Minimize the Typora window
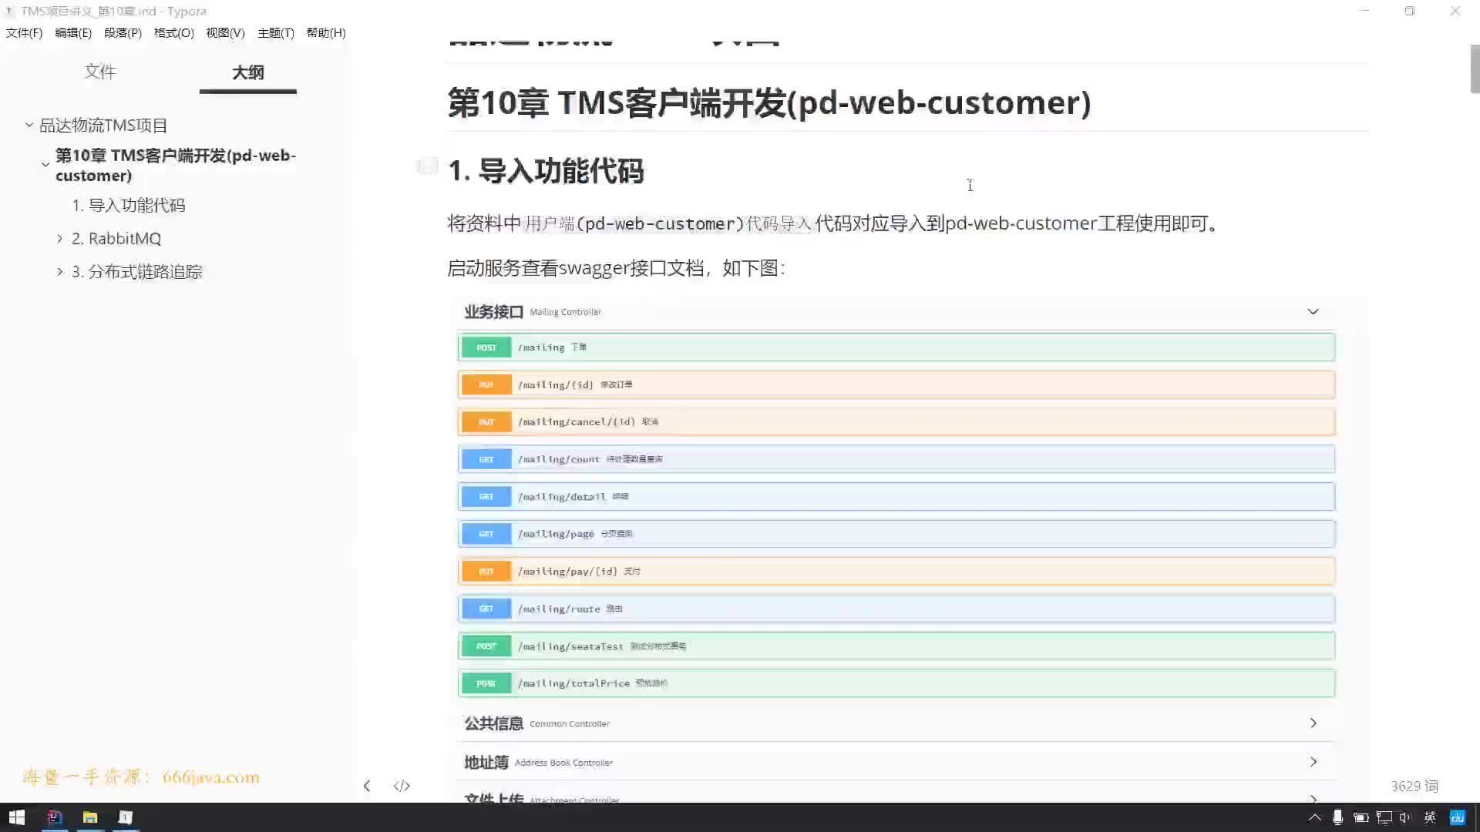The width and height of the screenshot is (1480, 832). (x=1364, y=11)
